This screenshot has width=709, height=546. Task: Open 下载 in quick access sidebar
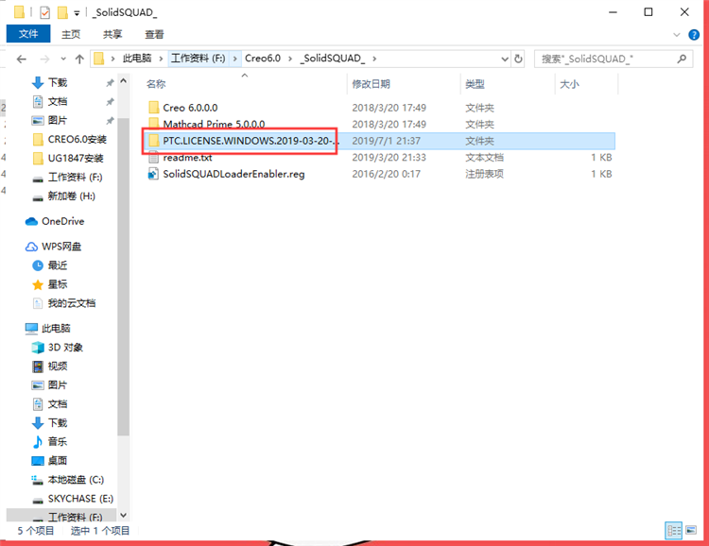[58, 83]
